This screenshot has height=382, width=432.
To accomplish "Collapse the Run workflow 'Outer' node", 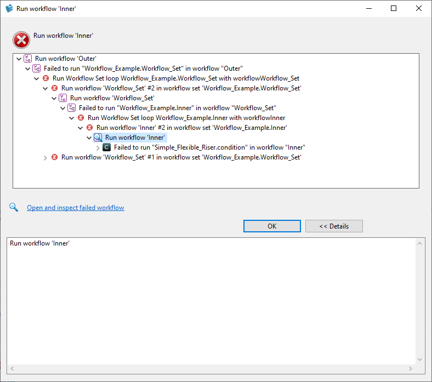I will [x=19, y=59].
